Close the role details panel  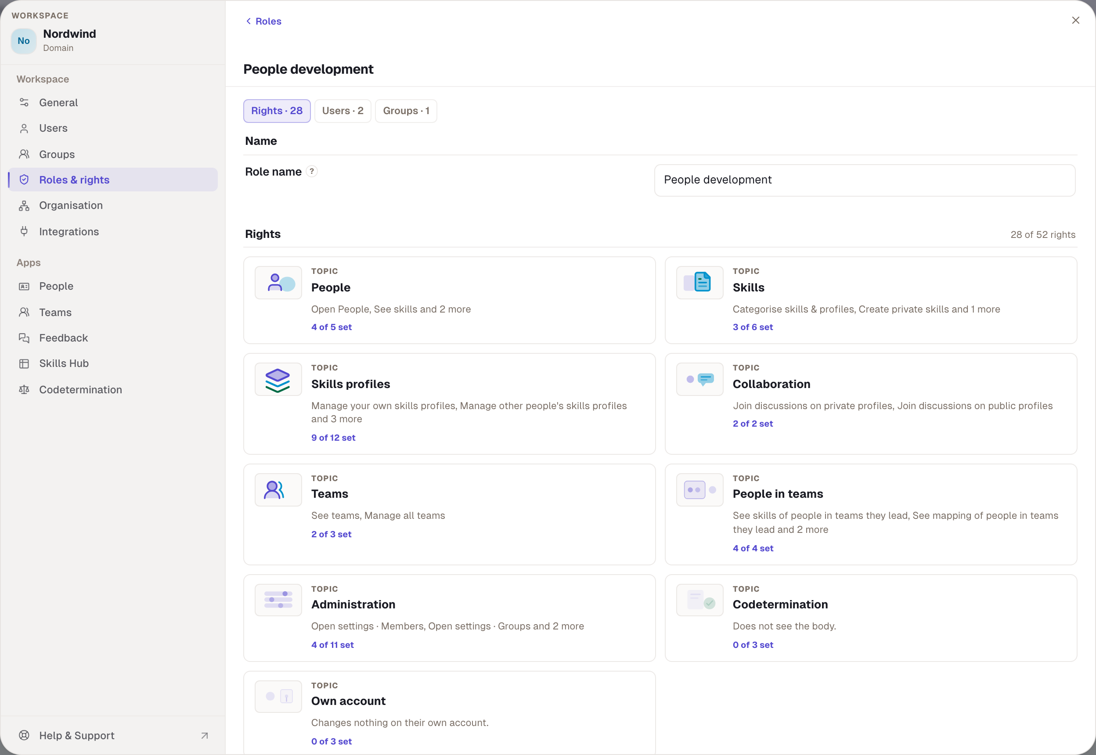pos(1075,20)
